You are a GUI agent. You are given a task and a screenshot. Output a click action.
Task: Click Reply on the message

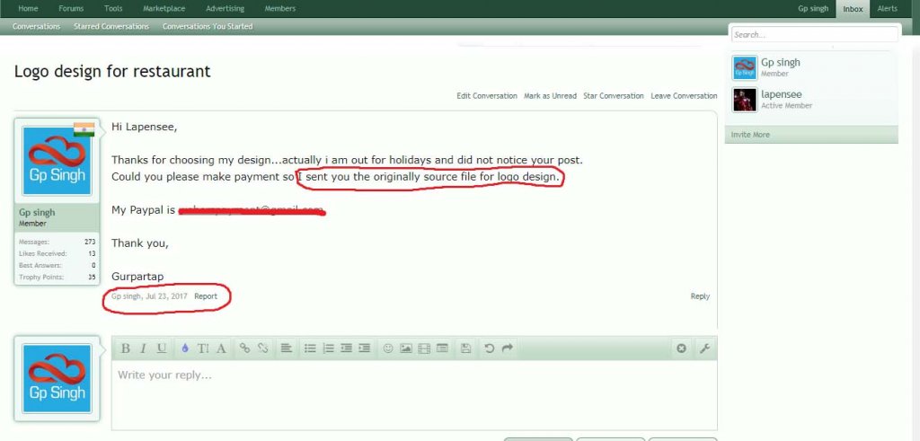point(700,296)
